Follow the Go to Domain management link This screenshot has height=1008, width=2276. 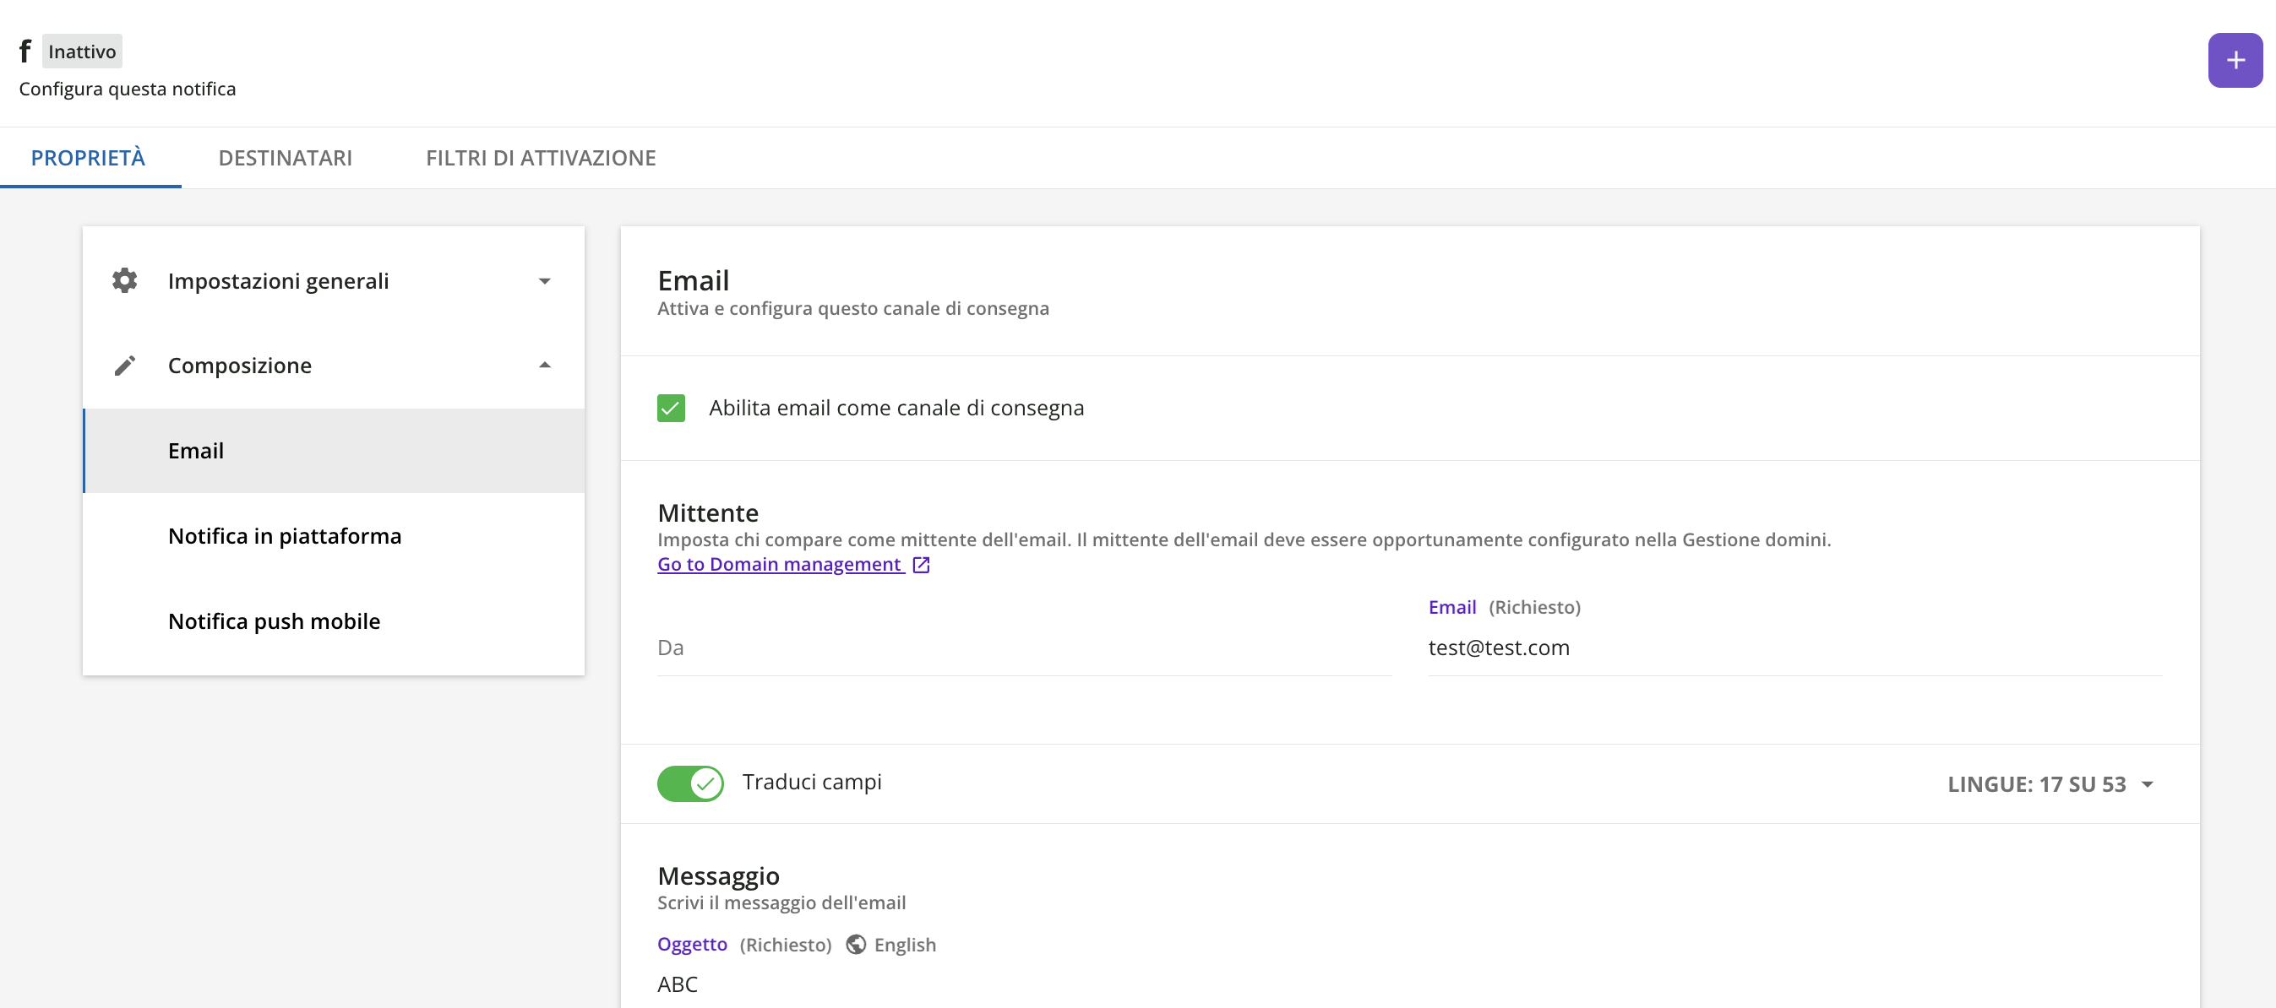click(x=779, y=565)
